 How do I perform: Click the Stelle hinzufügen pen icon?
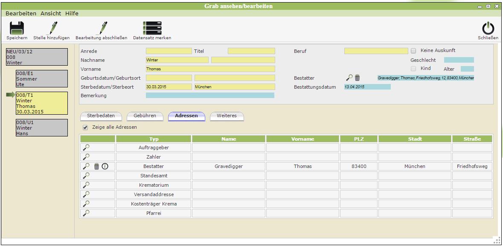coord(51,28)
